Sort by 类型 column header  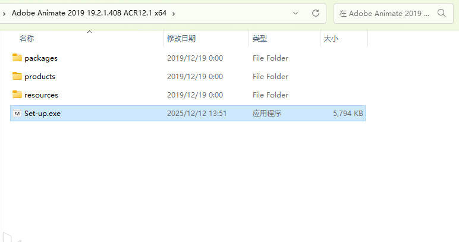pos(260,38)
